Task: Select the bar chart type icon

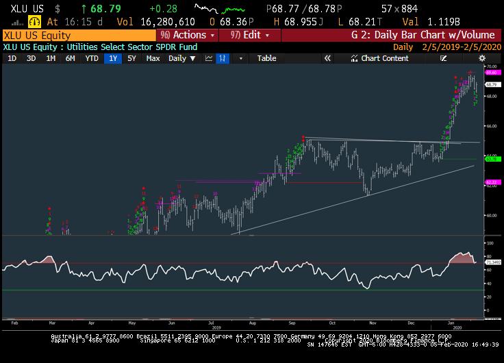Action: click(223, 58)
